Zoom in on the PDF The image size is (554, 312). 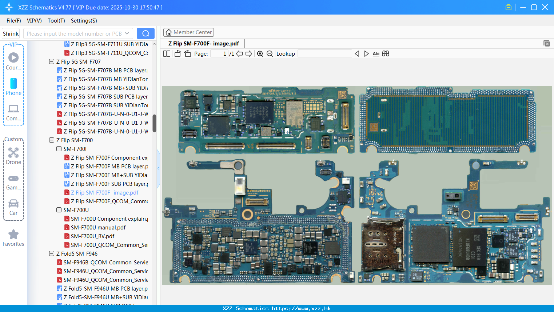[260, 54]
